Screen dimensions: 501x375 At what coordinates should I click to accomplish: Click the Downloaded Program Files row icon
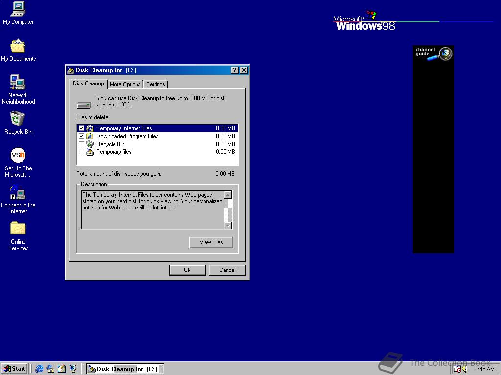[x=90, y=136]
